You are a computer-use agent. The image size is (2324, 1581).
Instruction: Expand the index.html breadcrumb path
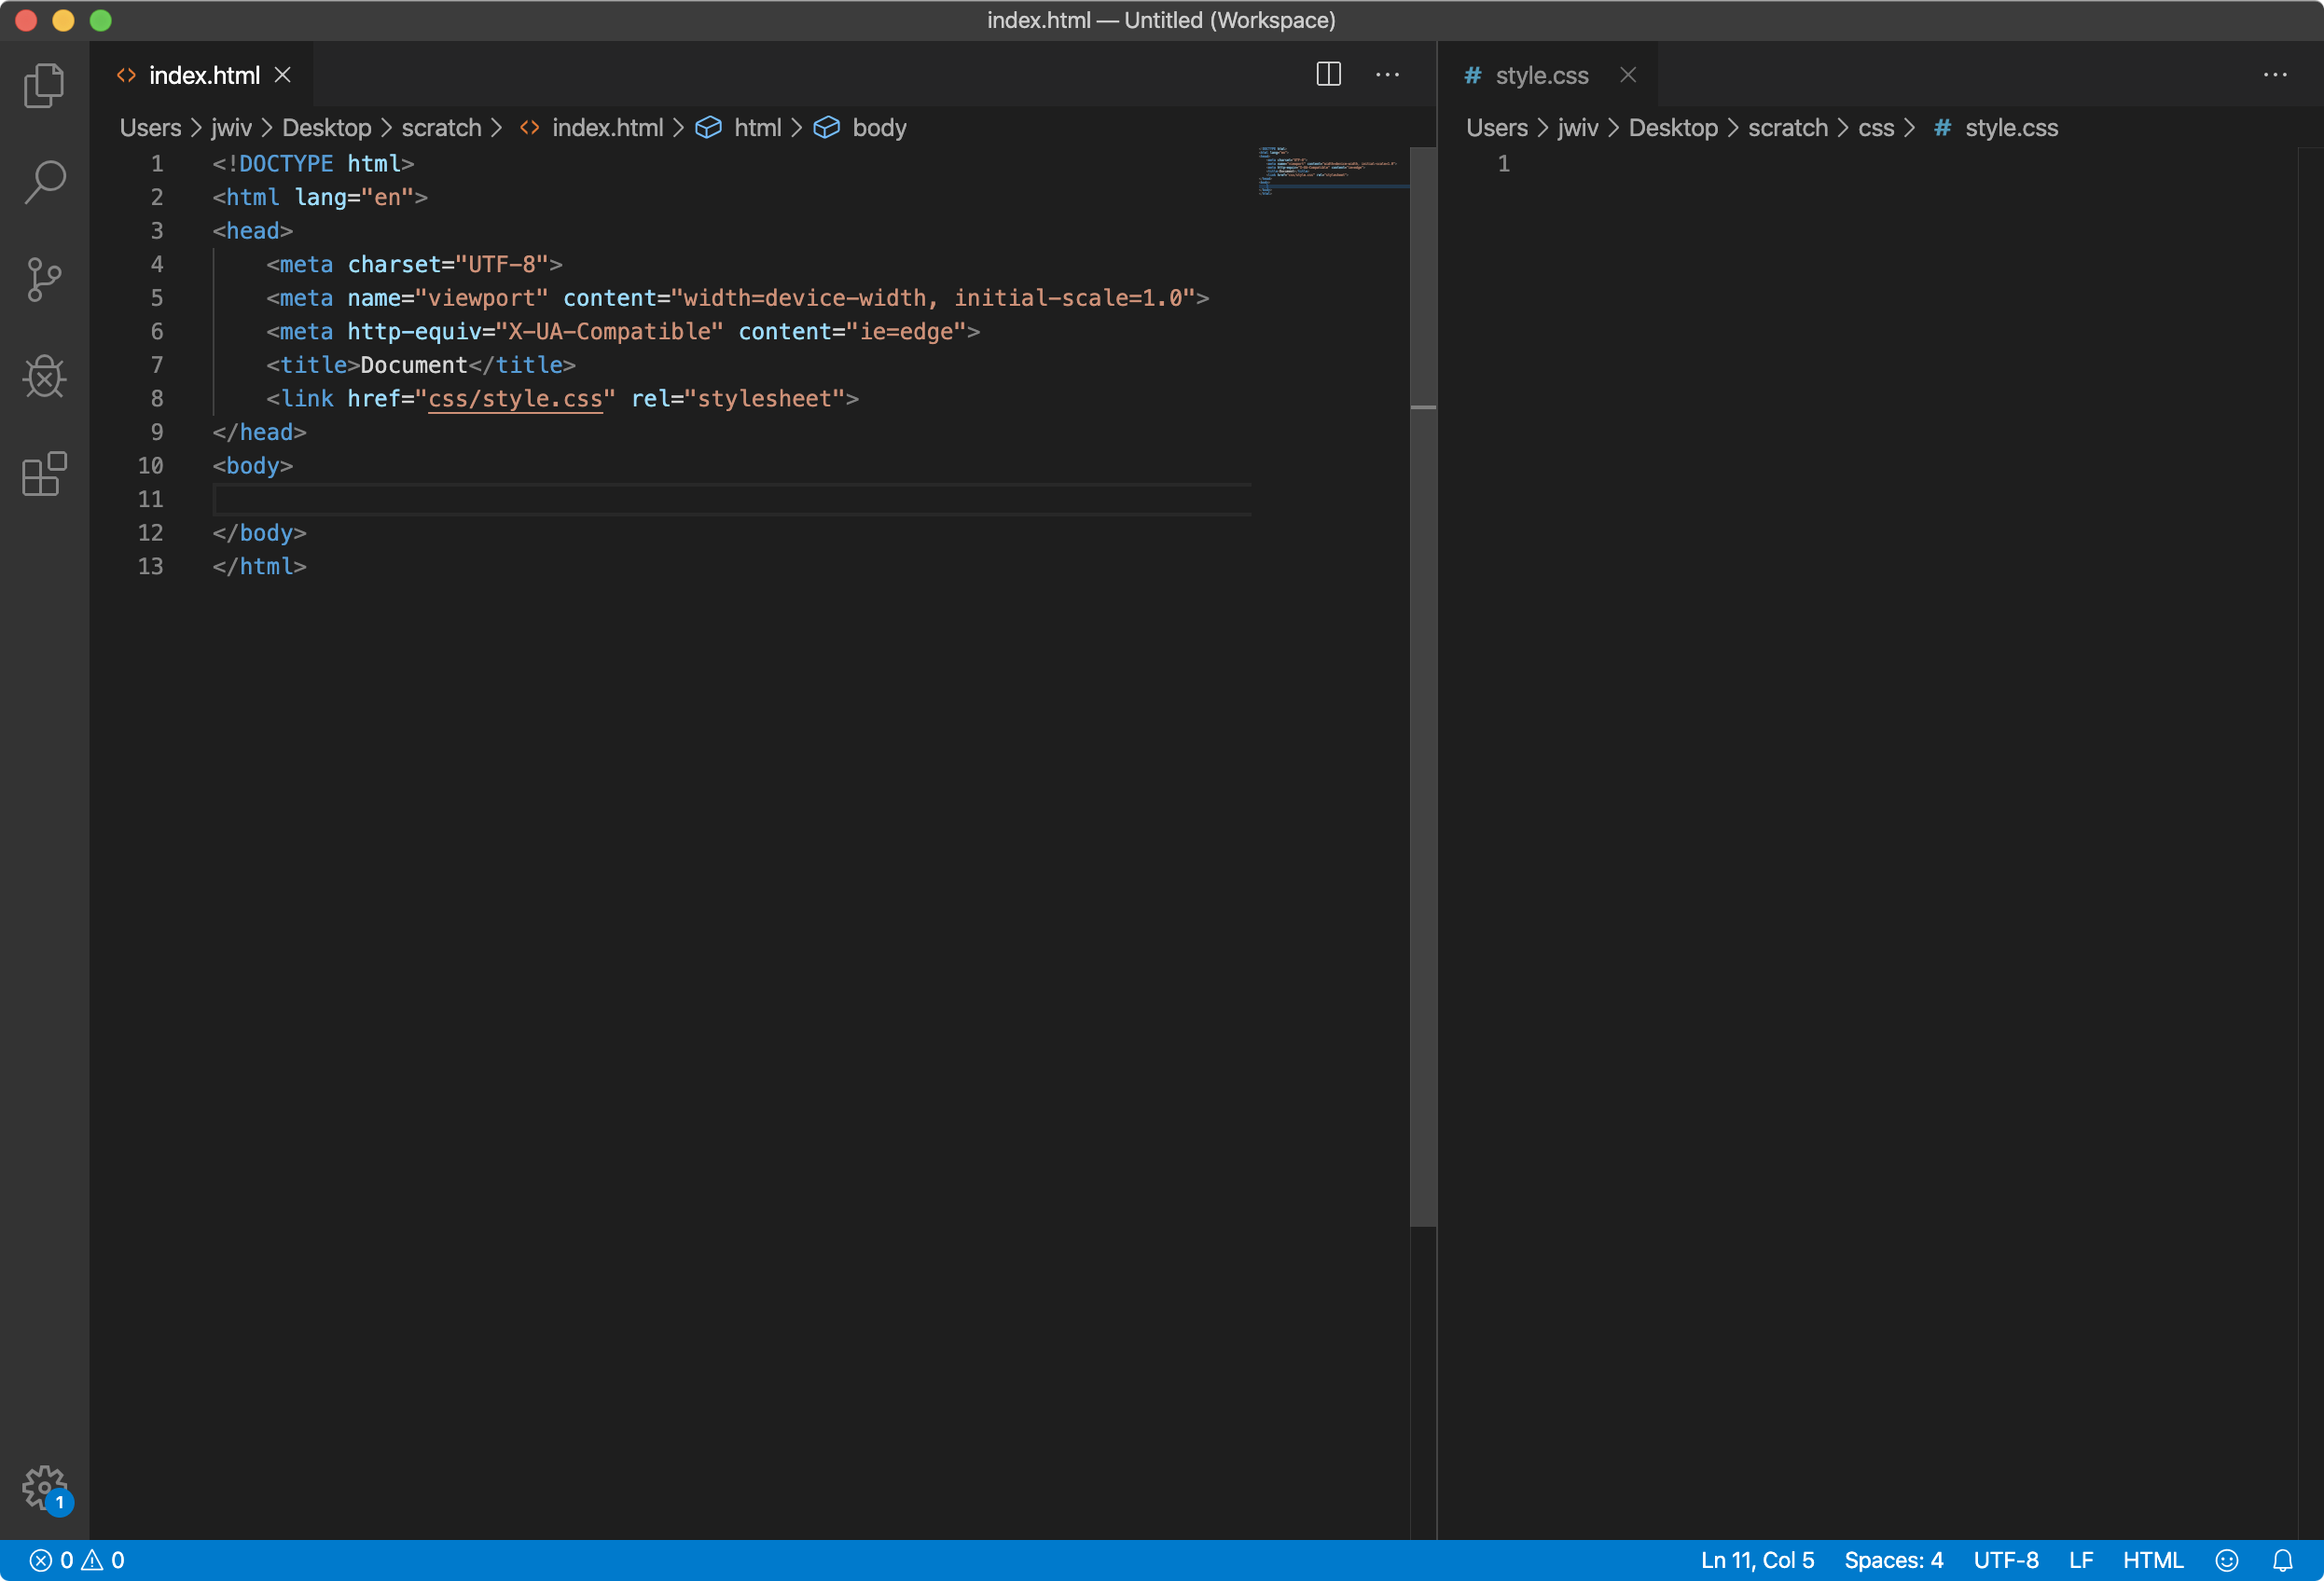pyautogui.click(x=607, y=125)
